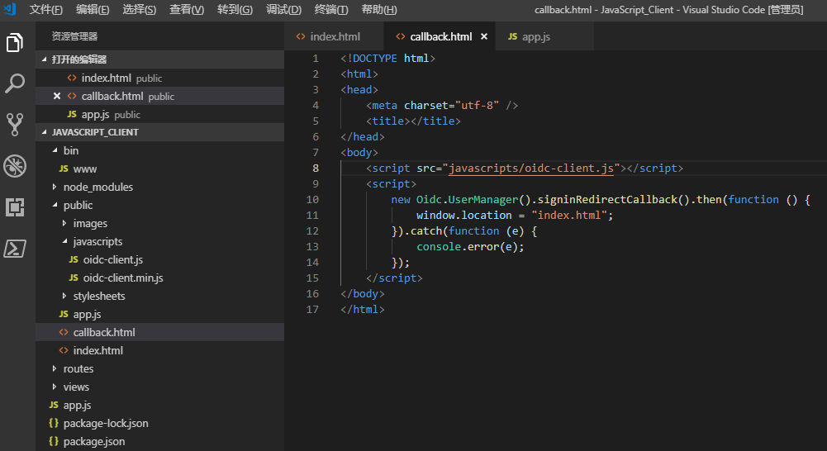Viewport: 827px width, 451px height.
Task: Open the PowerShell panel icon in activity bar
Action: (15, 249)
